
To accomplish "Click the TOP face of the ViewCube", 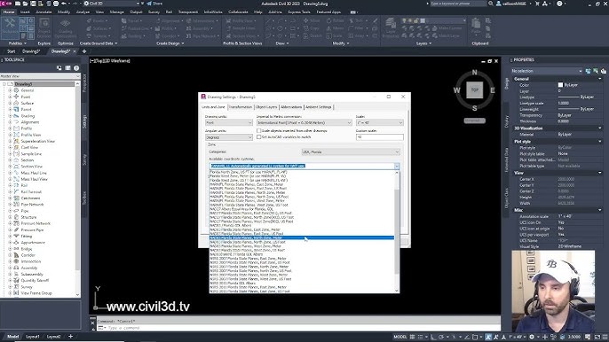I will coord(475,90).
